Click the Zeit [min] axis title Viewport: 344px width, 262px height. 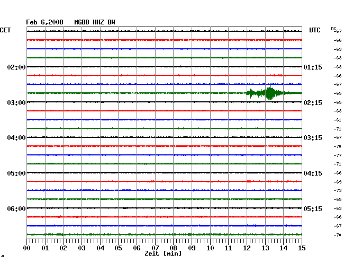pyautogui.click(x=163, y=254)
